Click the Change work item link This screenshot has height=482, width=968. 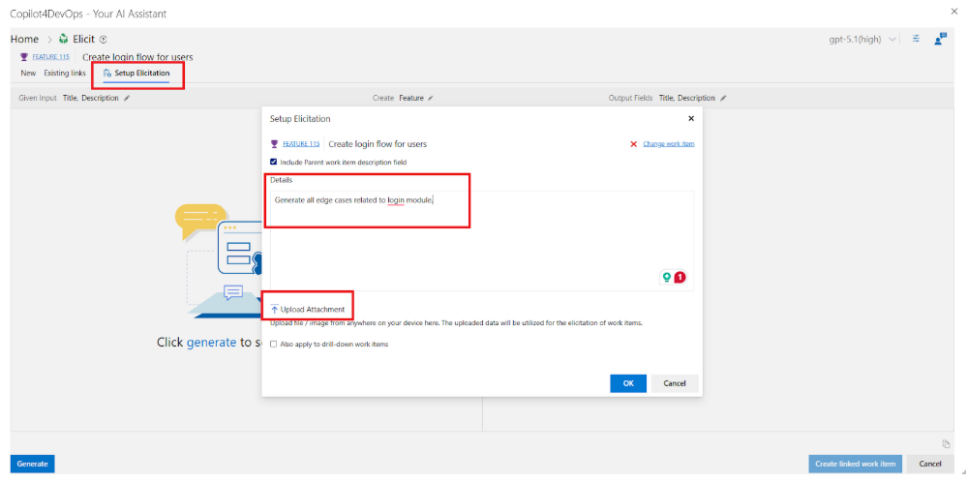668,144
